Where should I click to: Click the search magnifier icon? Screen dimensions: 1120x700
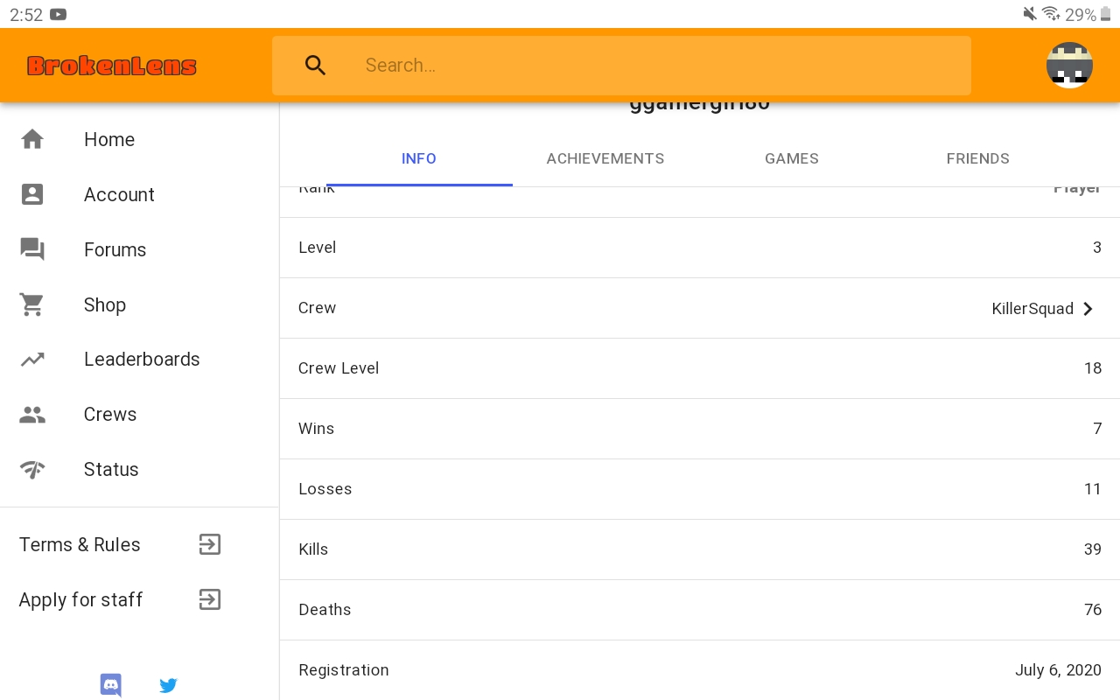click(315, 65)
